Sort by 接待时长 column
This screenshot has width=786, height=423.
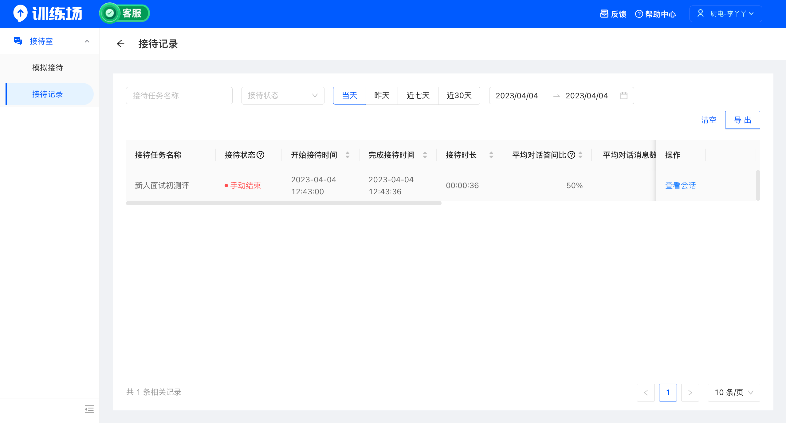coord(491,155)
